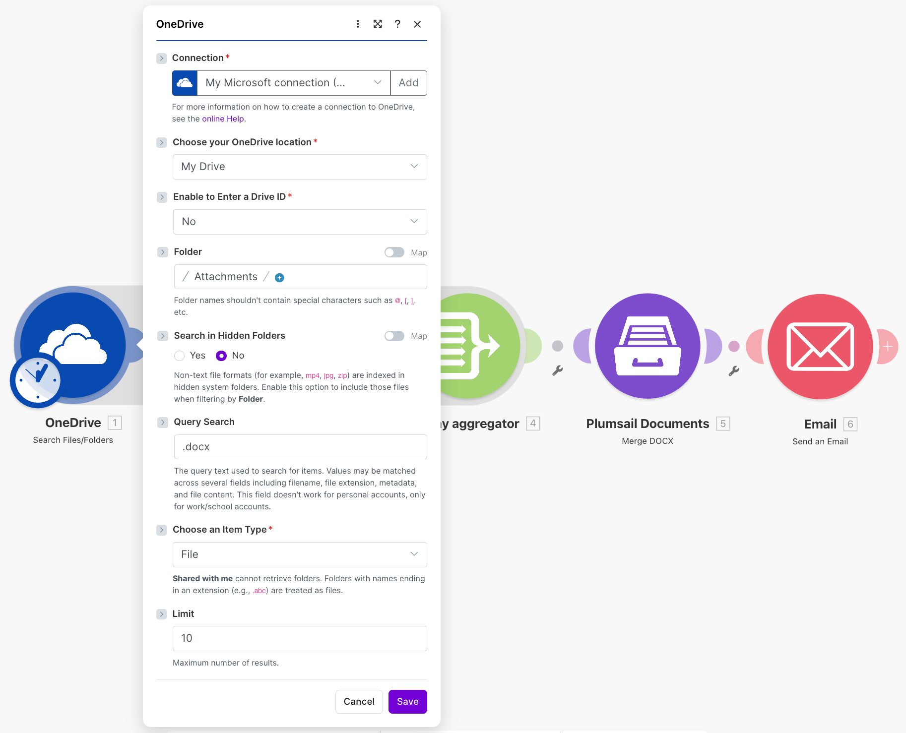The image size is (906, 733).
Task: Click the 'Merge DOCX' caption under Plumsail
Action: [647, 441]
